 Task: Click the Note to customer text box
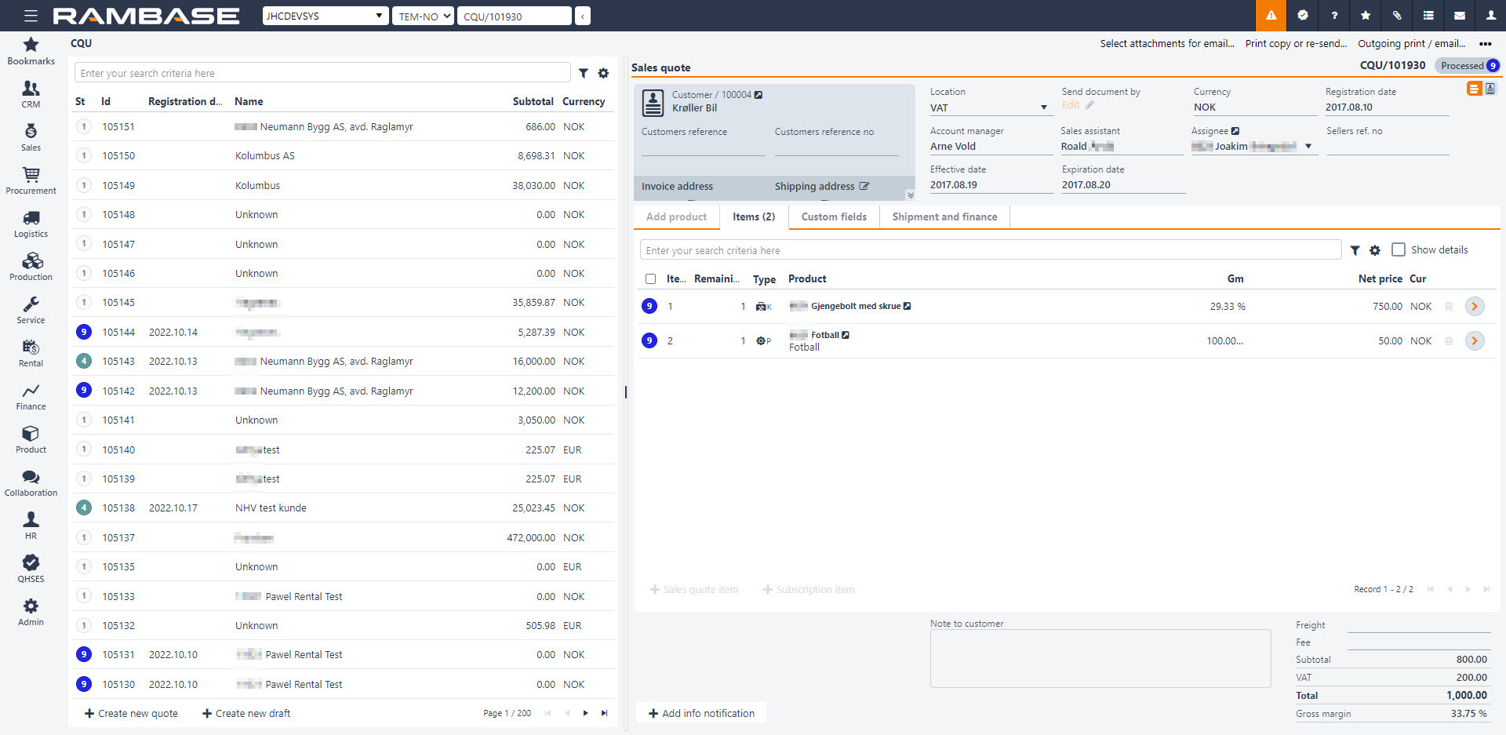[1100, 658]
